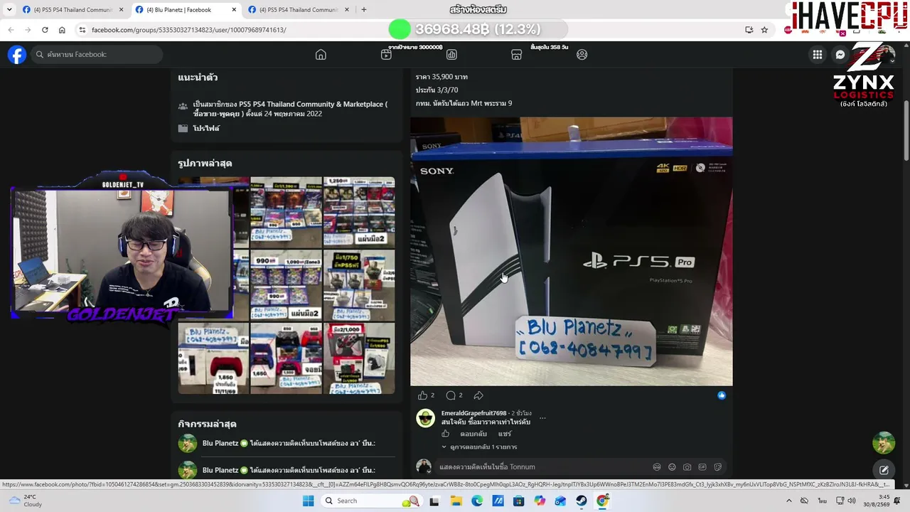The height and width of the screenshot is (512, 910).
Task: Open Microsoft Edge from the taskbar
Action: tap(477, 501)
